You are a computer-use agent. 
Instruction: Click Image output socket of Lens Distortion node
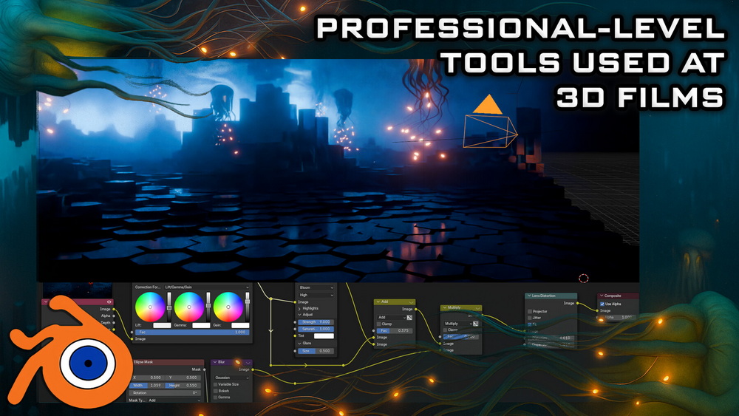(x=579, y=304)
